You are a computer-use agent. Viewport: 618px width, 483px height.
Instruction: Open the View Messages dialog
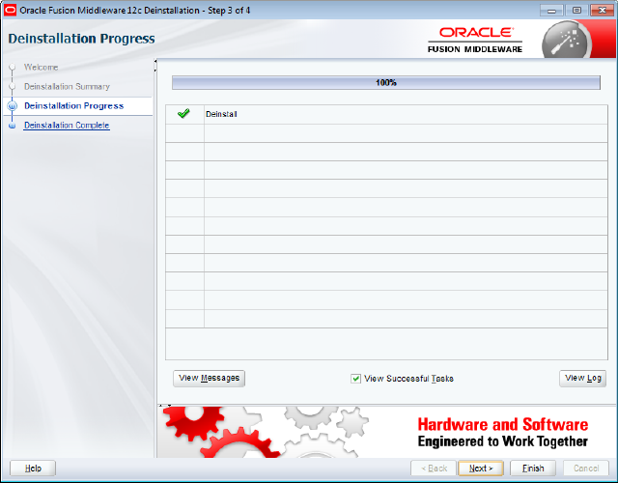(209, 378)
